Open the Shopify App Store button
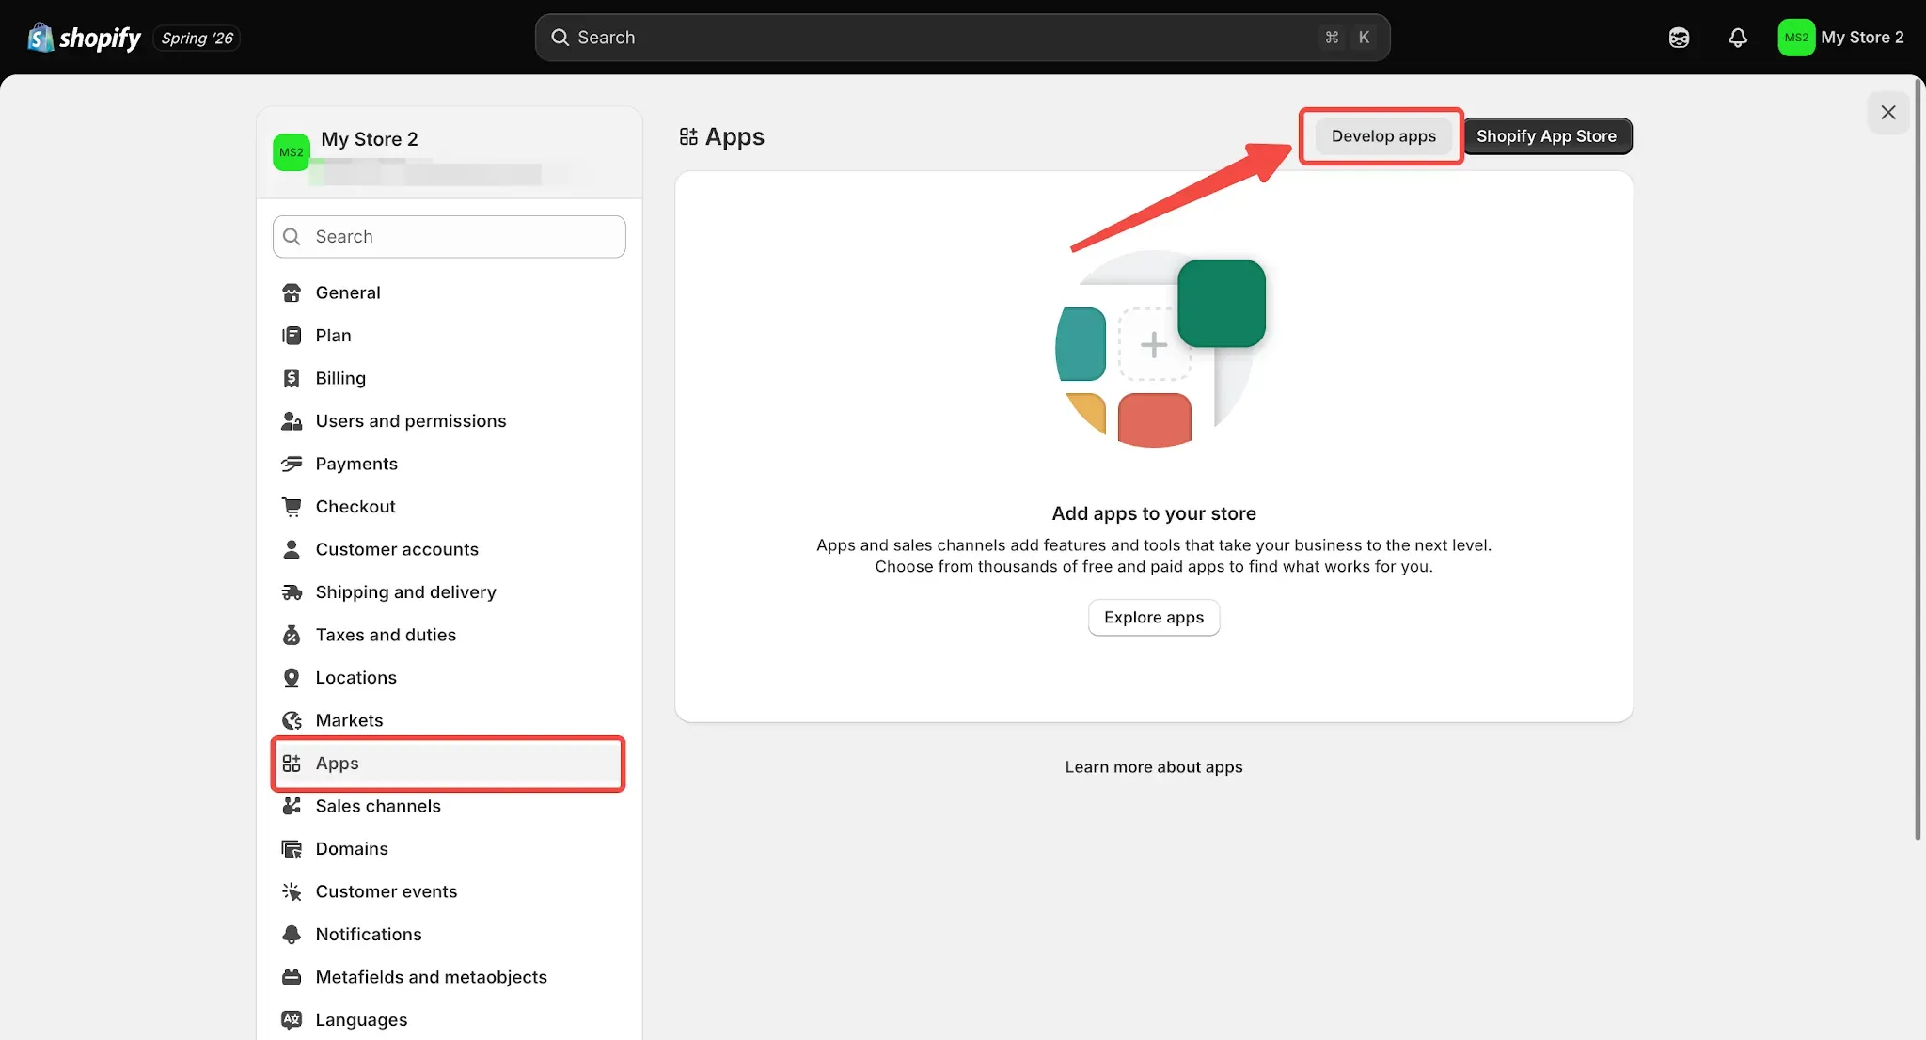The height and width of the screenshot is (1040, 1926). point(1546,136)
